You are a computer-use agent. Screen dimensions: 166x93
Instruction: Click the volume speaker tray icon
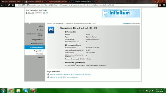[x=153, y=91]
